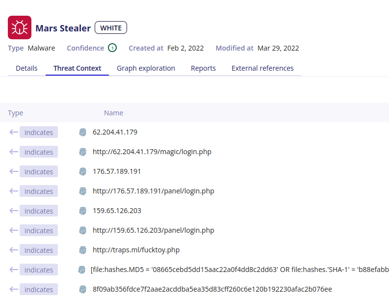389x299 pixels.
Task: Click left arrow in file:hashes.MD5 row
Action: [x=14, y=270]
